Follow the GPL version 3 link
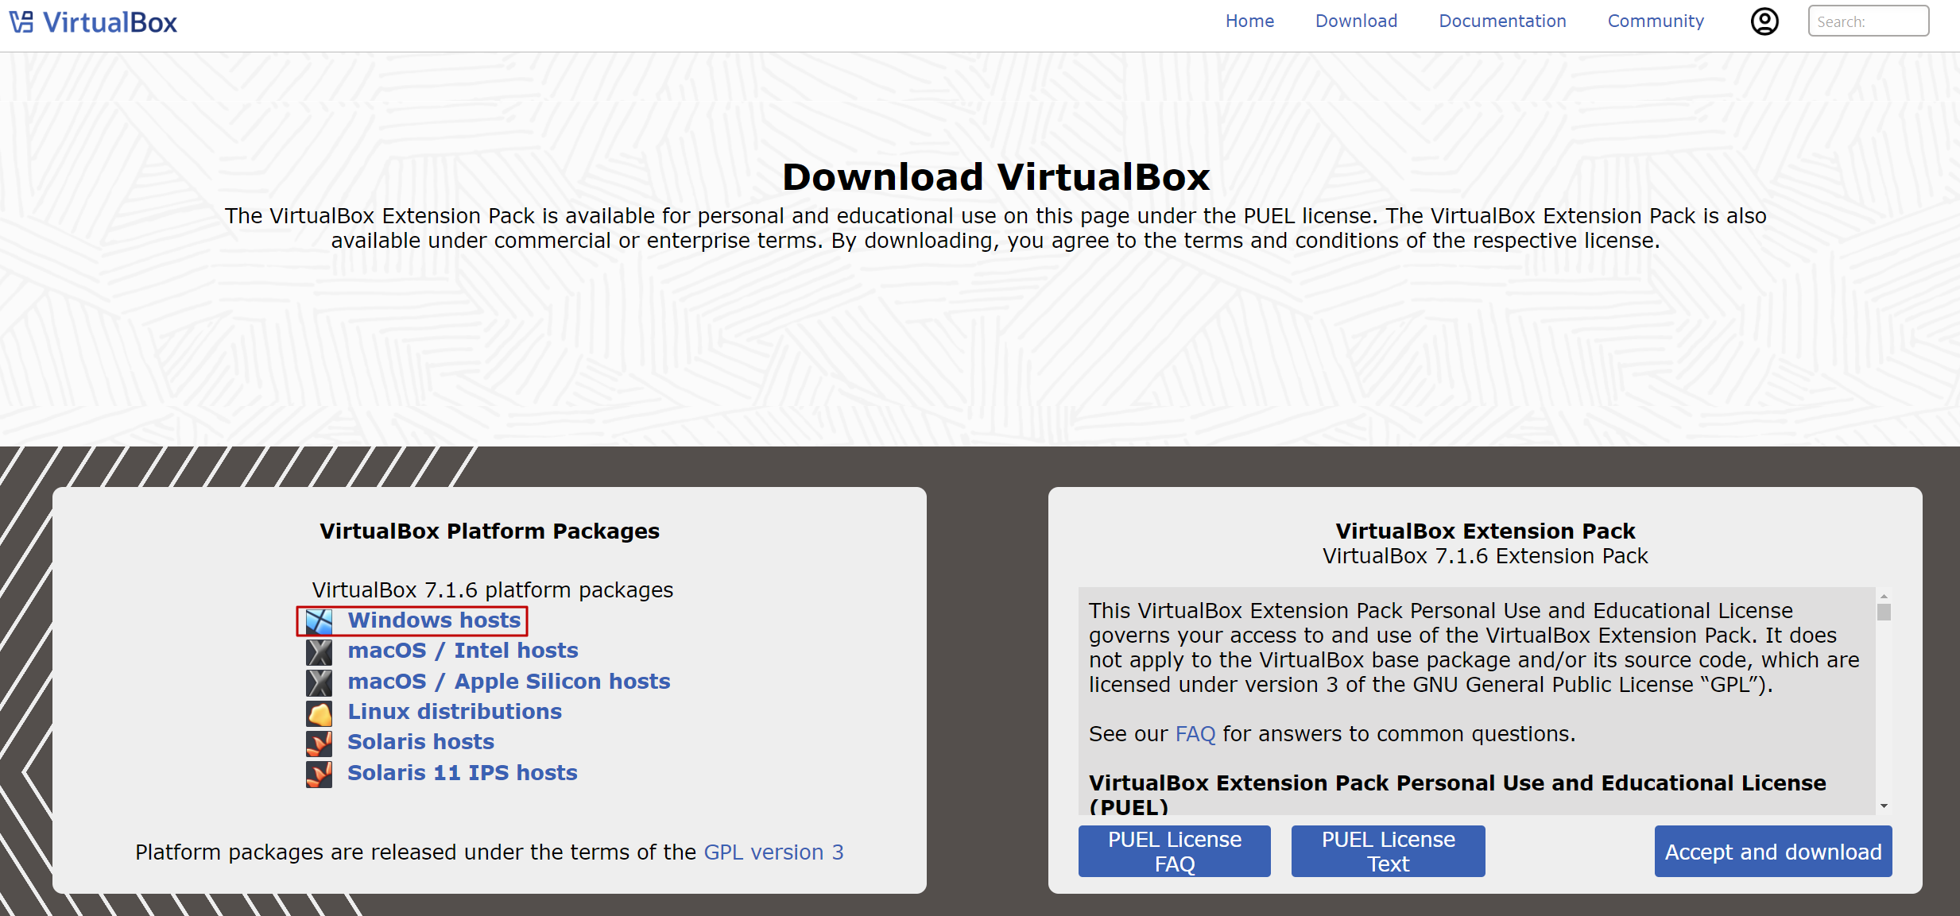The width and height of the screenshot is (1960, 916). pyautogui.click(x=773, y=852)
